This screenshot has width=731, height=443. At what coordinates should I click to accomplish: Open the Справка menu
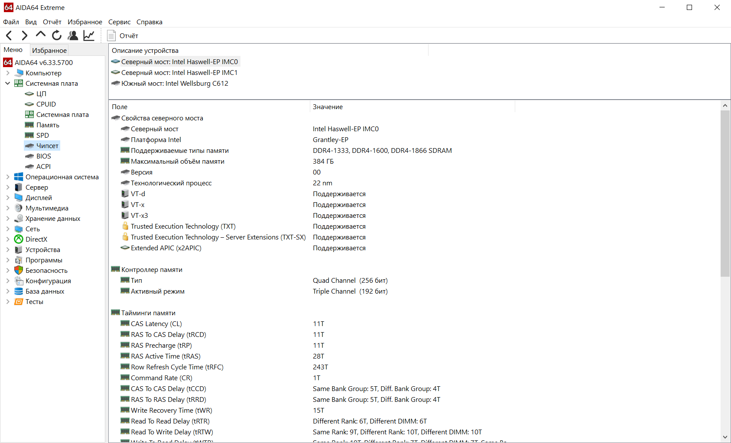click(x=149, y=22)
